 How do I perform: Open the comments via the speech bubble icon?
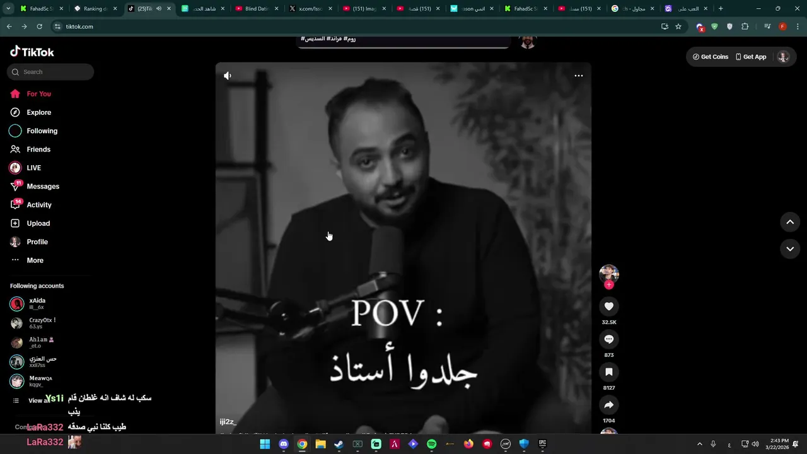[x=609, y=339]
